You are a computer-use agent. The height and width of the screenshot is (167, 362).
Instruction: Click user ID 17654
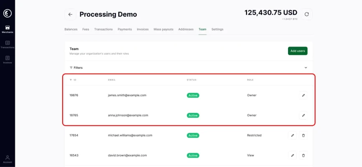pos(74,135)
